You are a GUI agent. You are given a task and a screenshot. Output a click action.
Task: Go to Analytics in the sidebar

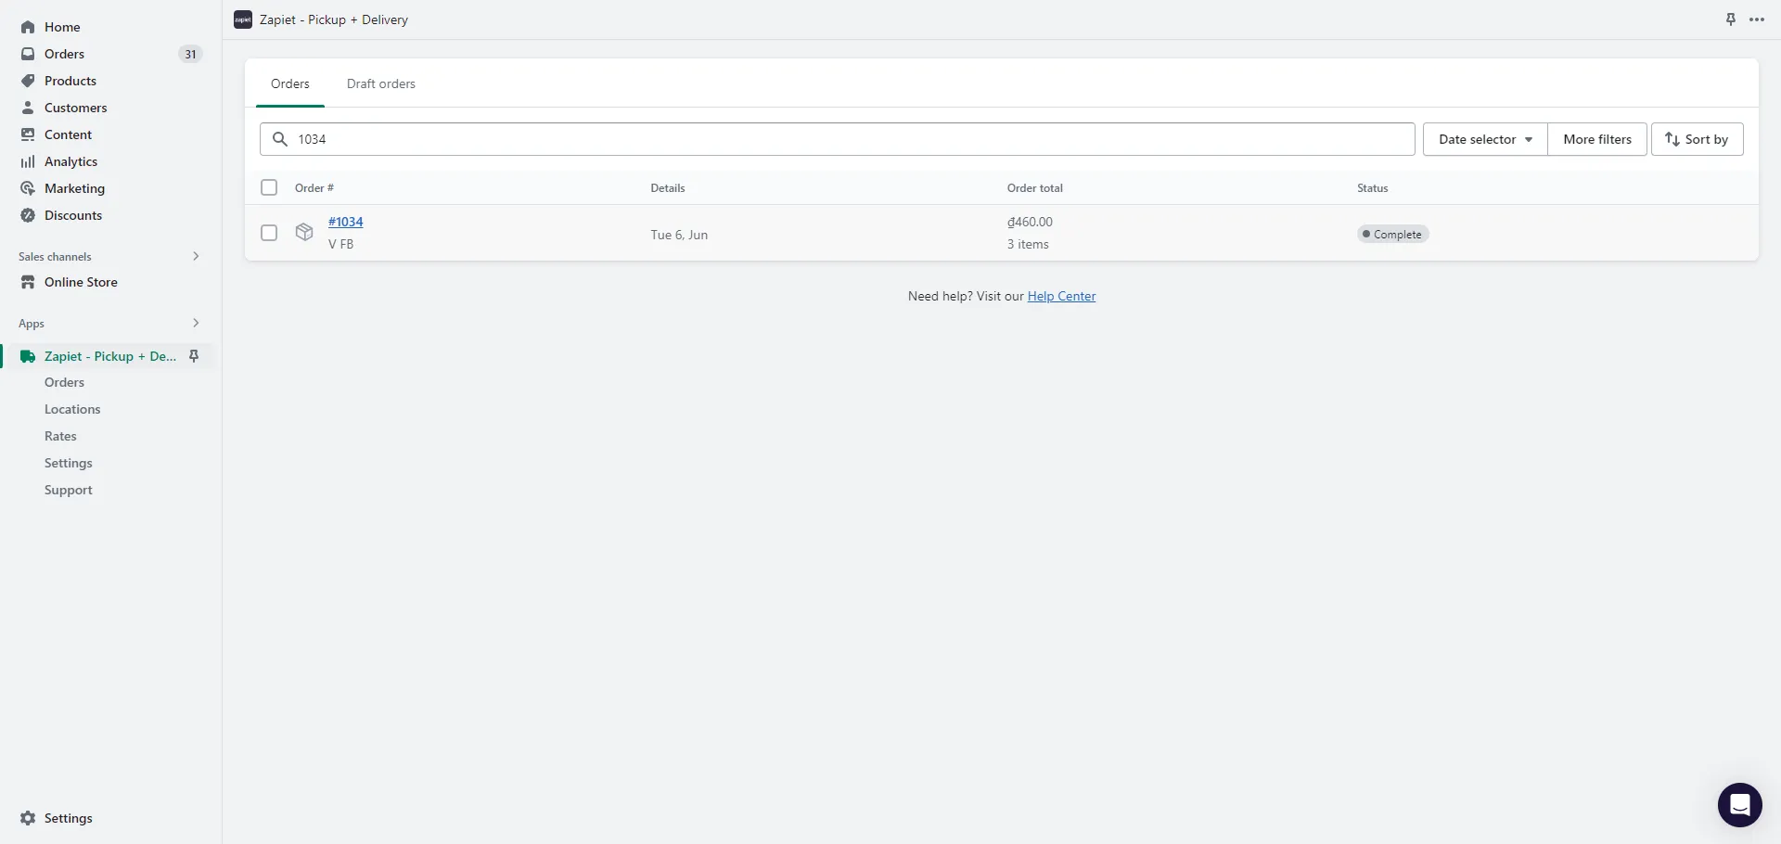tap(70, 161)
